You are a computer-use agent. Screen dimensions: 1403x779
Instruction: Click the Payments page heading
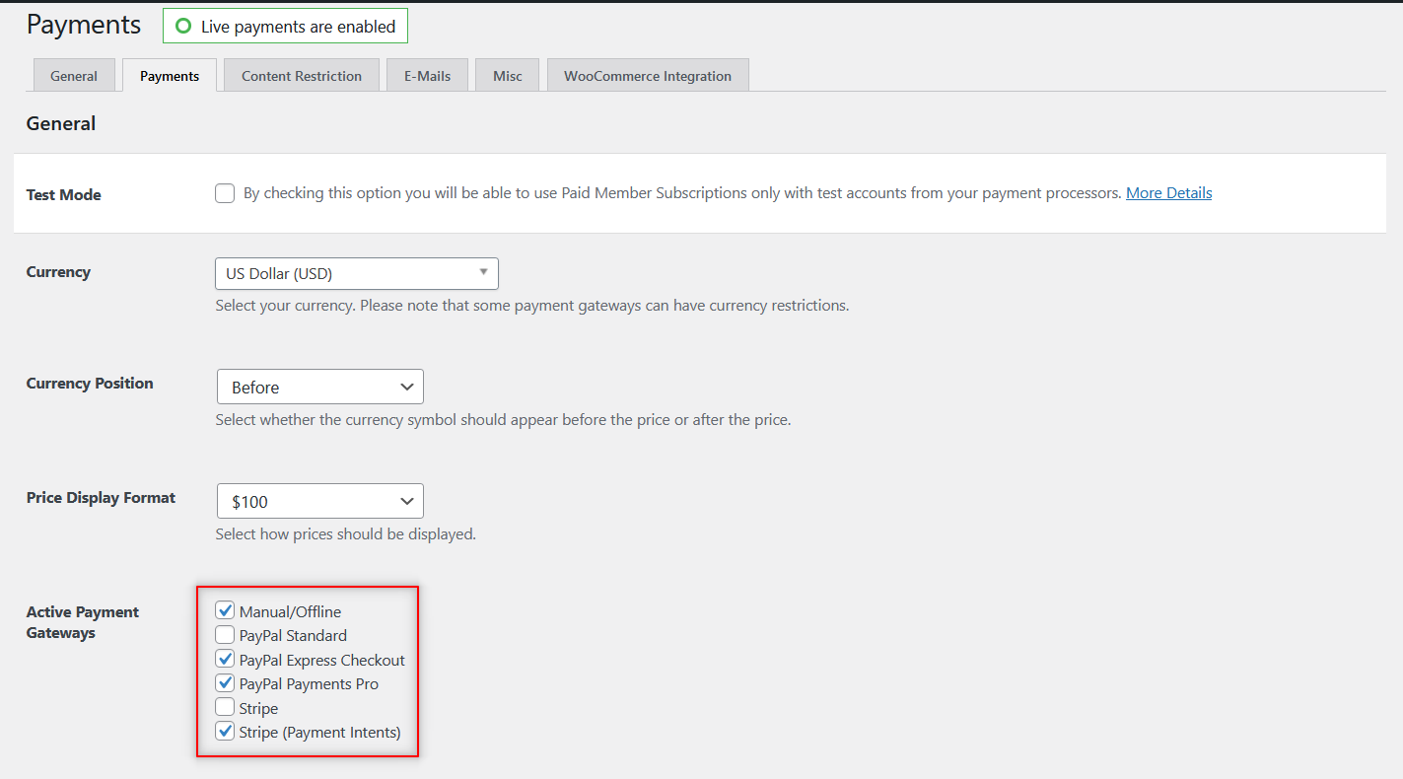point(84,25)
